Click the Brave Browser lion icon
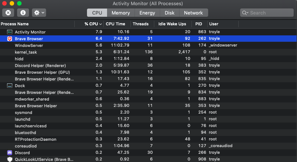Viewport: 297px width, 162px height. coord(9,39)
